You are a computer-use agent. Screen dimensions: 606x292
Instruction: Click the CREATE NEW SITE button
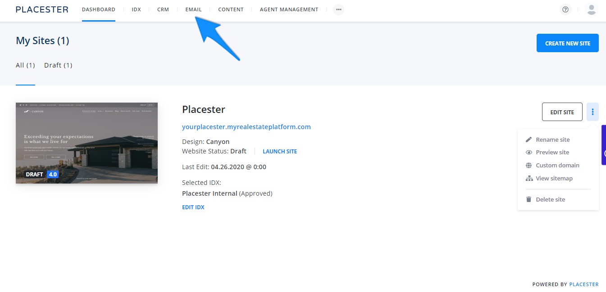click(568, 43)
